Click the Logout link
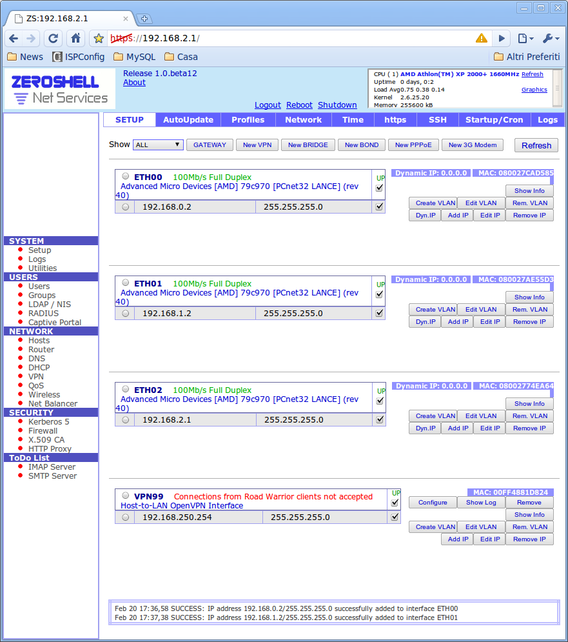This screenshot has height=642, width=568. pyautogui.click(x=268, y=105)
